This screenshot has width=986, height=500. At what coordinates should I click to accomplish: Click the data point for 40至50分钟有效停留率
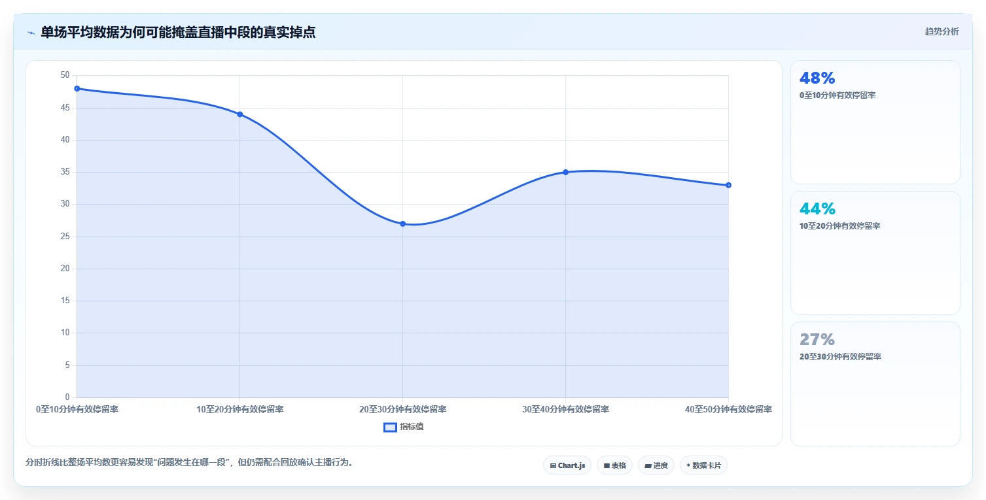(728, 185)
